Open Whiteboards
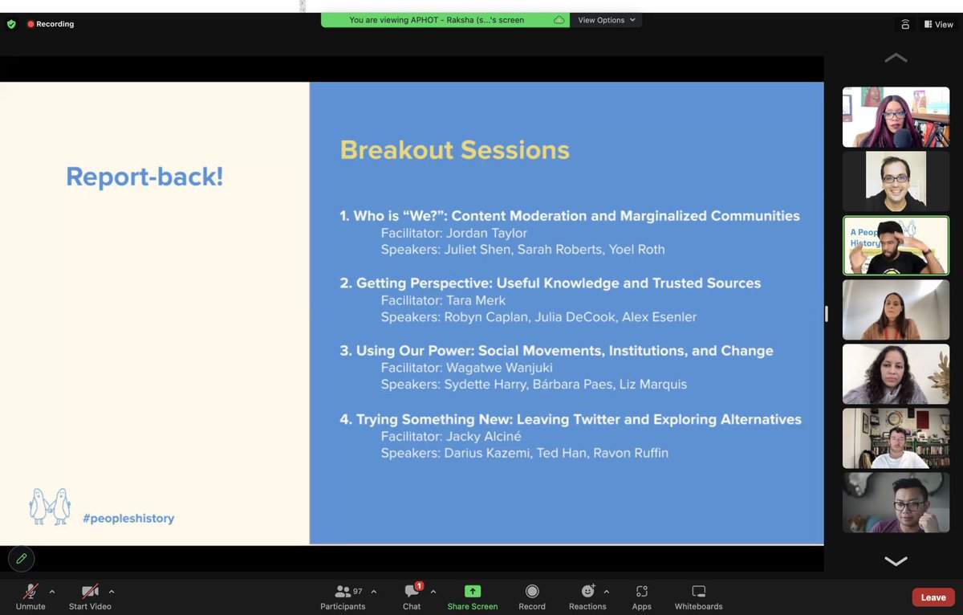The image size is (963, 615). click(x=699, y=597)
